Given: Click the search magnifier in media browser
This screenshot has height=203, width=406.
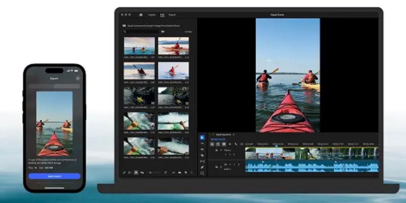Looking at the screenshot, I should (x=125, y=31).
